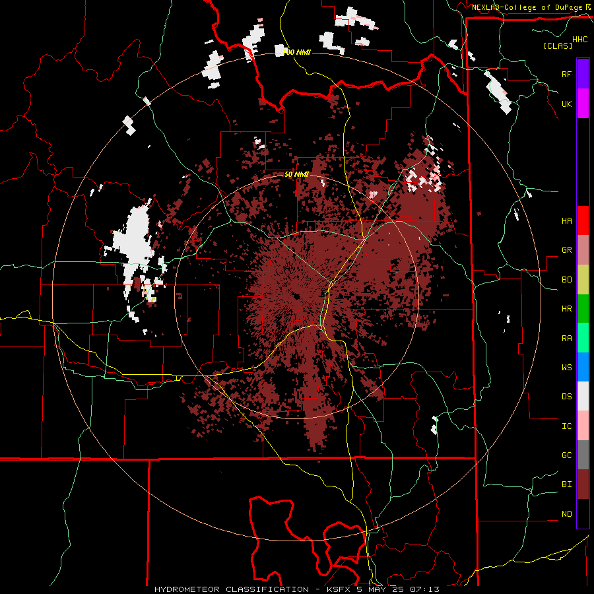
Task: Click the BD label in the legend
Action: tap(566, 280)
